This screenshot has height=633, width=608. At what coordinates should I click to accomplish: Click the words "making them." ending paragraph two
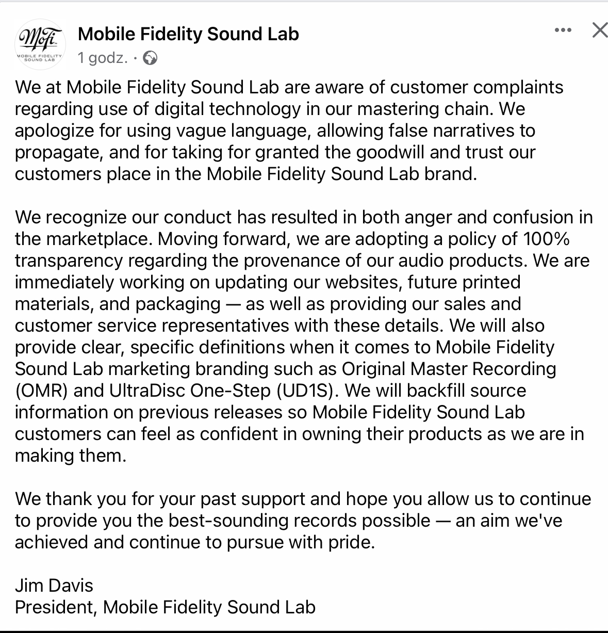tap(71, 456)
